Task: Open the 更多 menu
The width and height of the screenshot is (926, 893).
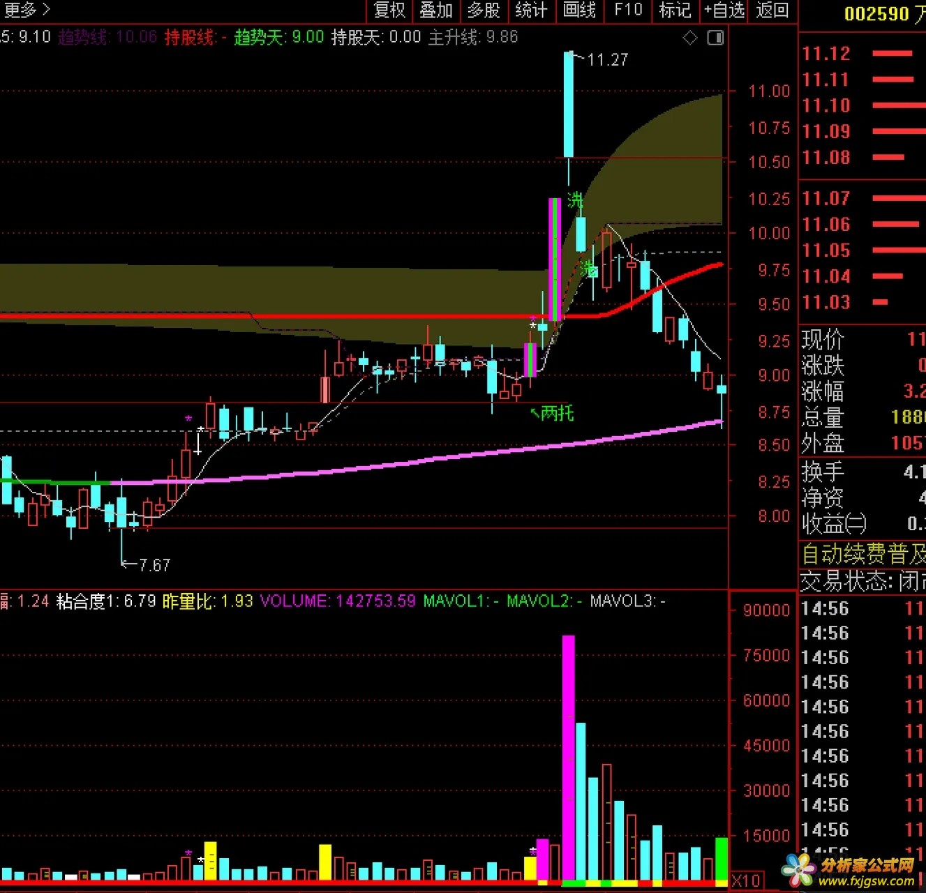Action: (x=27, y=10)
